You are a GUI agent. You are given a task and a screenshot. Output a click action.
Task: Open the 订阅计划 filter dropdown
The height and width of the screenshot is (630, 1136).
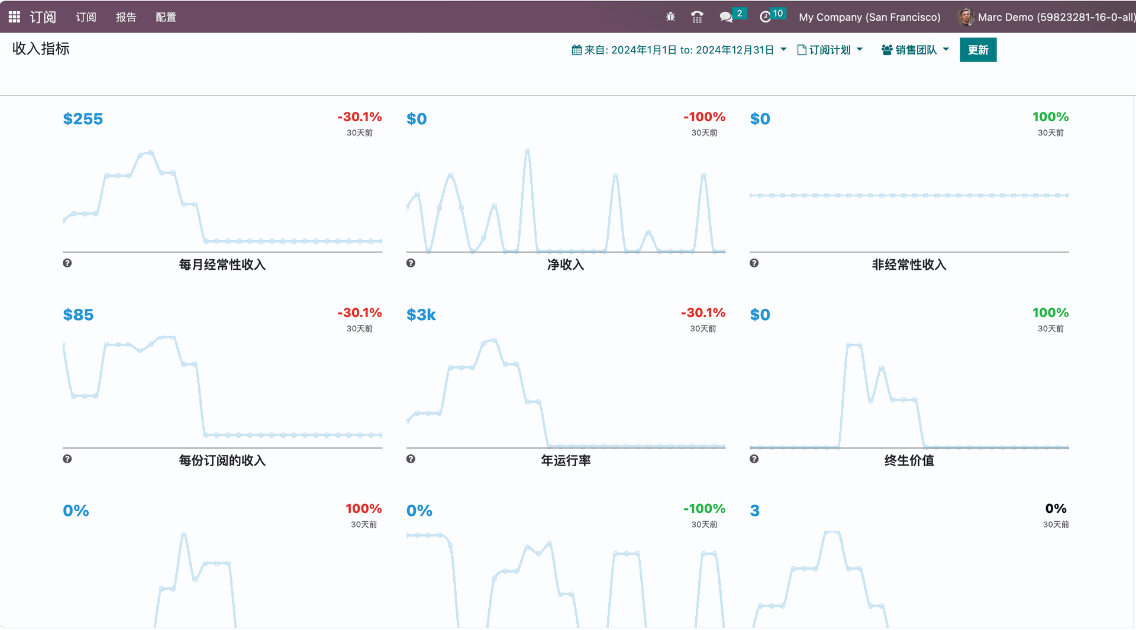coord(830,50)
